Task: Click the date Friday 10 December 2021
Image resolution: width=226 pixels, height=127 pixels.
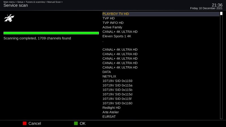Action: 206,8
